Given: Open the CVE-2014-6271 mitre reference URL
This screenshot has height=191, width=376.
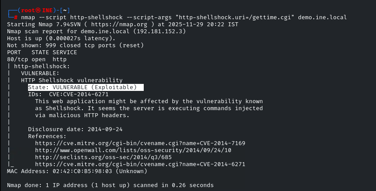Looking at the screenshot, I should coord(140,164).
